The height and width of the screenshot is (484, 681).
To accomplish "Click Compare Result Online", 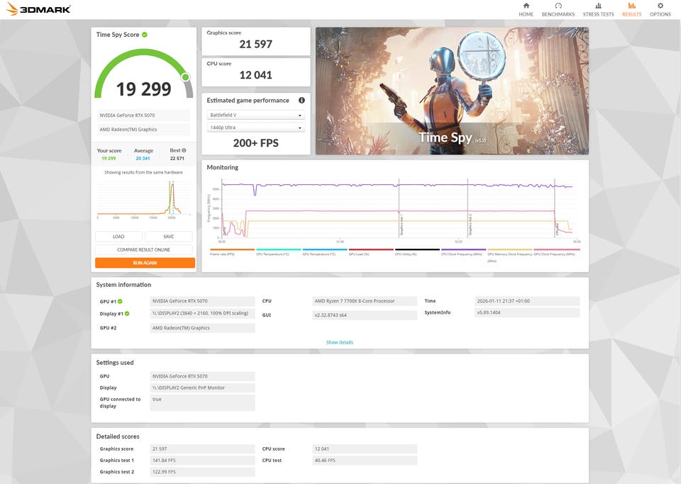I will pyautogui.click(x=144, y=250).
